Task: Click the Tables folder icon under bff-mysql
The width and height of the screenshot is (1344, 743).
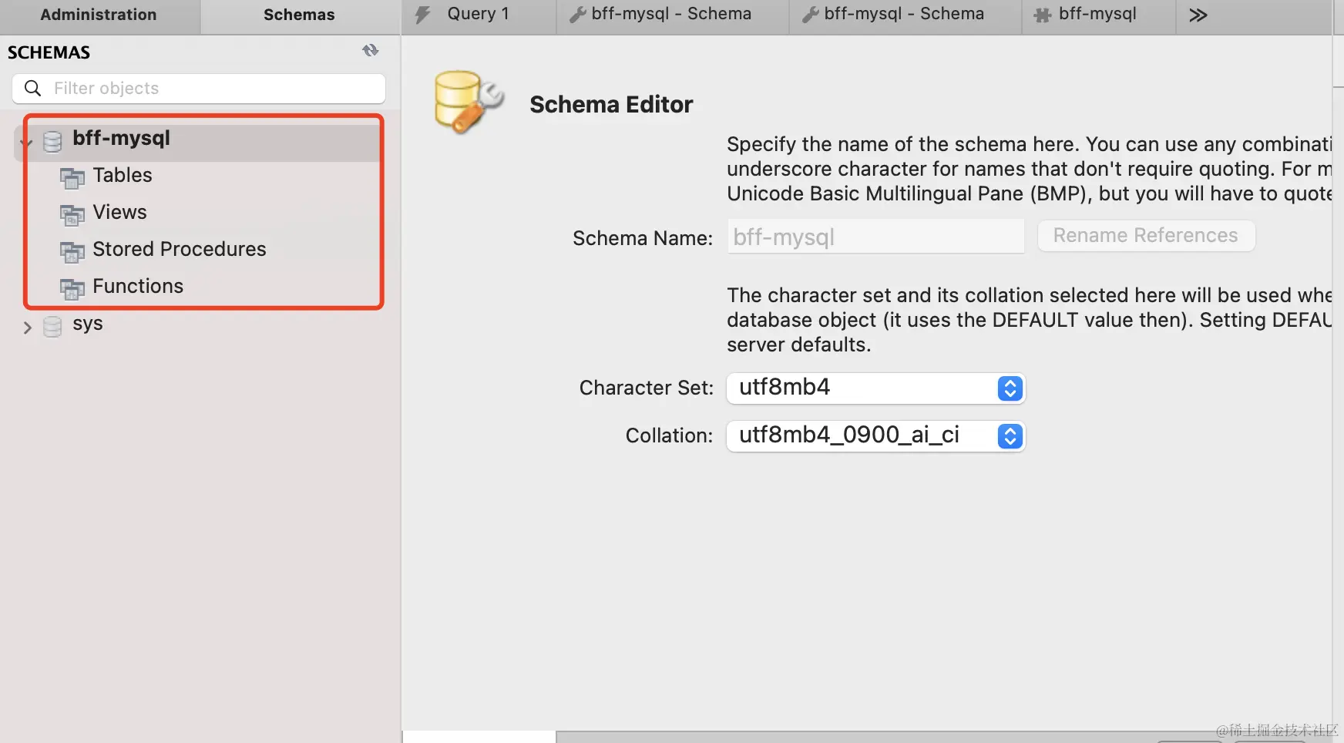Action: point(72,178)
